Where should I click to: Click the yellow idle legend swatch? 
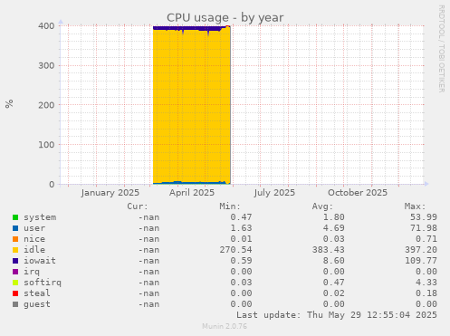pos(15,250)
